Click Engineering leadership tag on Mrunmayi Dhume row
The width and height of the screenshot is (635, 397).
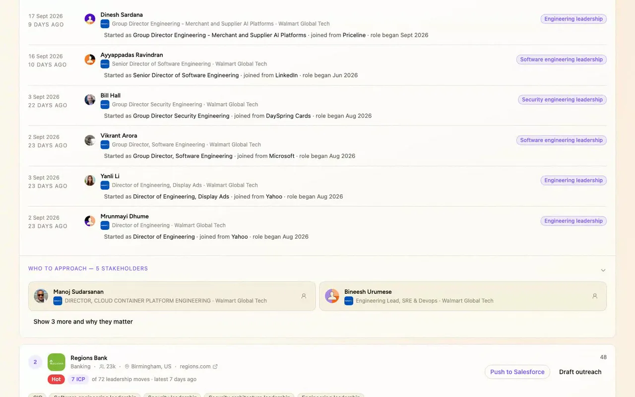tap(573, 221)
